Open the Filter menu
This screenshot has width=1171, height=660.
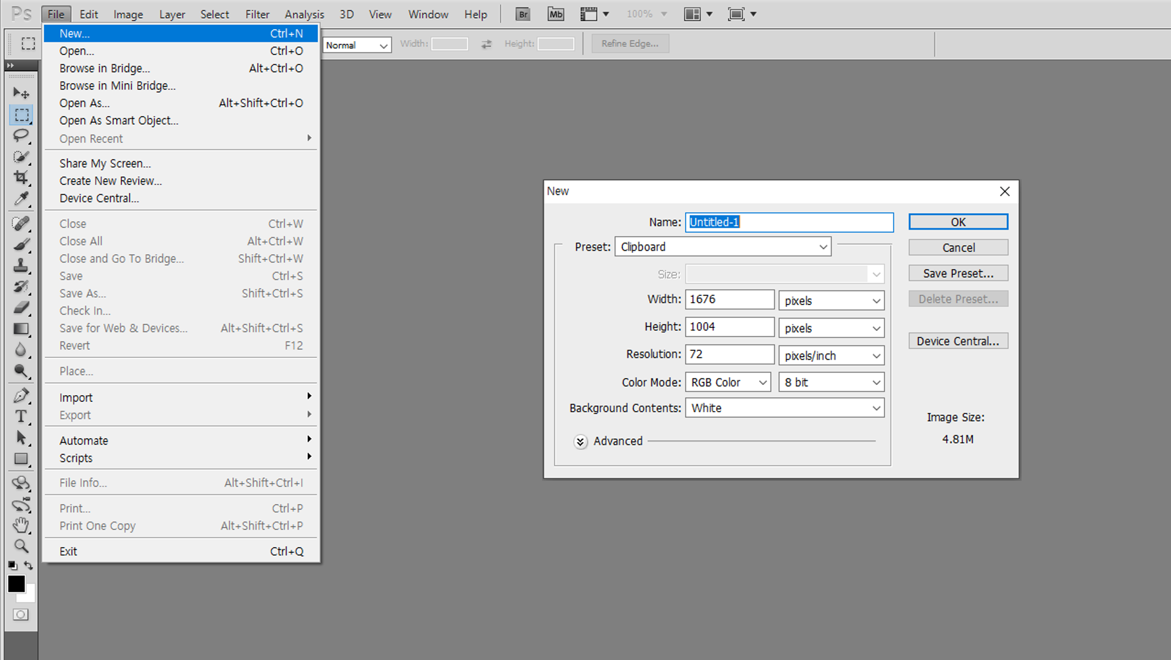point(257,14)
